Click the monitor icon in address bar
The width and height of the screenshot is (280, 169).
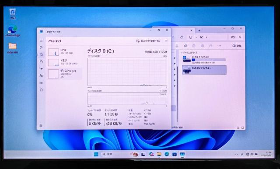191,37
